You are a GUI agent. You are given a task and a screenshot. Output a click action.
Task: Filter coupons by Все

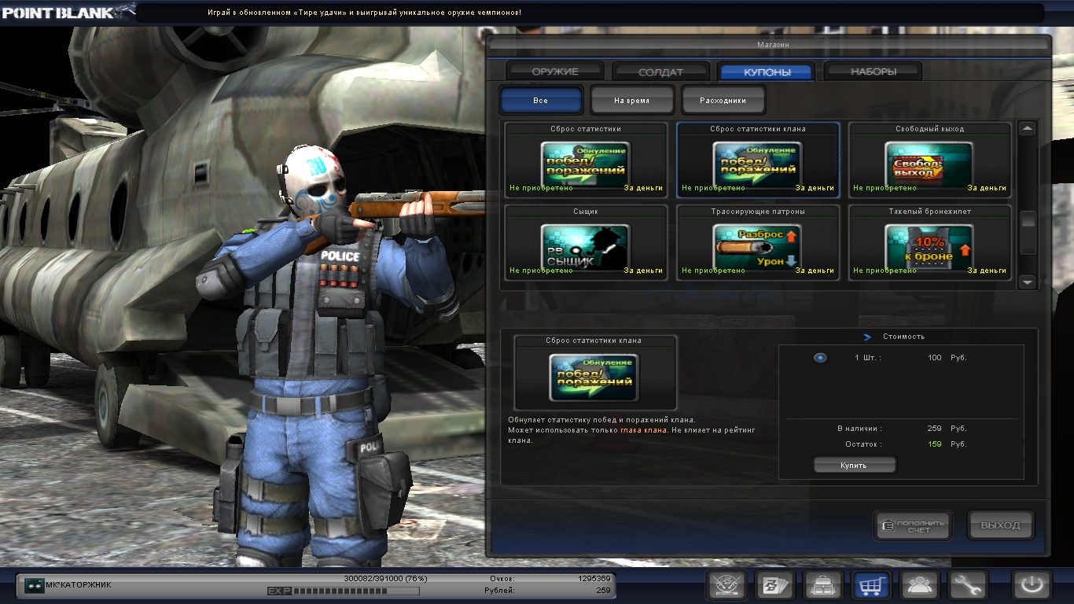(x=541, y=101)
